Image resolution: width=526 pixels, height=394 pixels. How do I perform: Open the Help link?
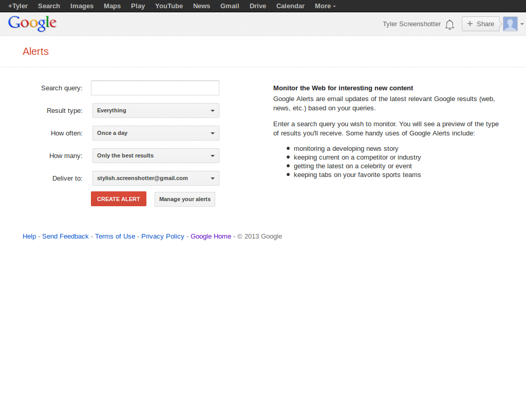[29, 237]
